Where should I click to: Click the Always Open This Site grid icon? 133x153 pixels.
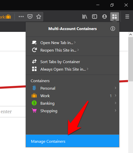tap(34, 69)
